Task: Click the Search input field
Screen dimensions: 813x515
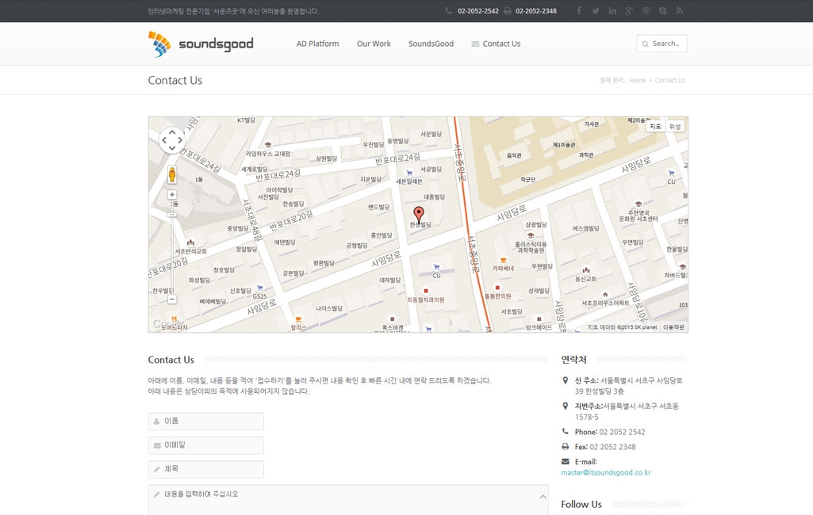Action: 662,44
